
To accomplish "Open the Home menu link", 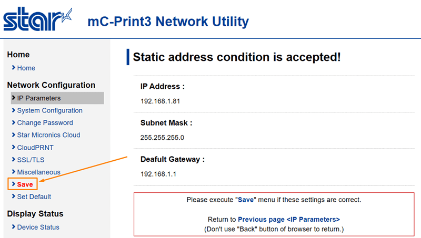I will (x=26, y=68).
